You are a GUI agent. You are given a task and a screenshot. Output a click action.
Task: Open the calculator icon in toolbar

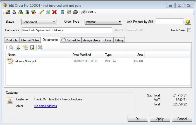(63, 12)
